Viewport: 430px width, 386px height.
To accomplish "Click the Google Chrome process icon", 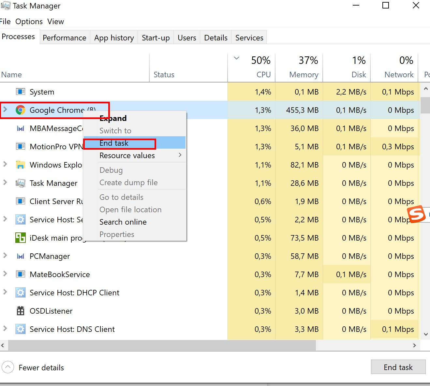I will point(21,110).
